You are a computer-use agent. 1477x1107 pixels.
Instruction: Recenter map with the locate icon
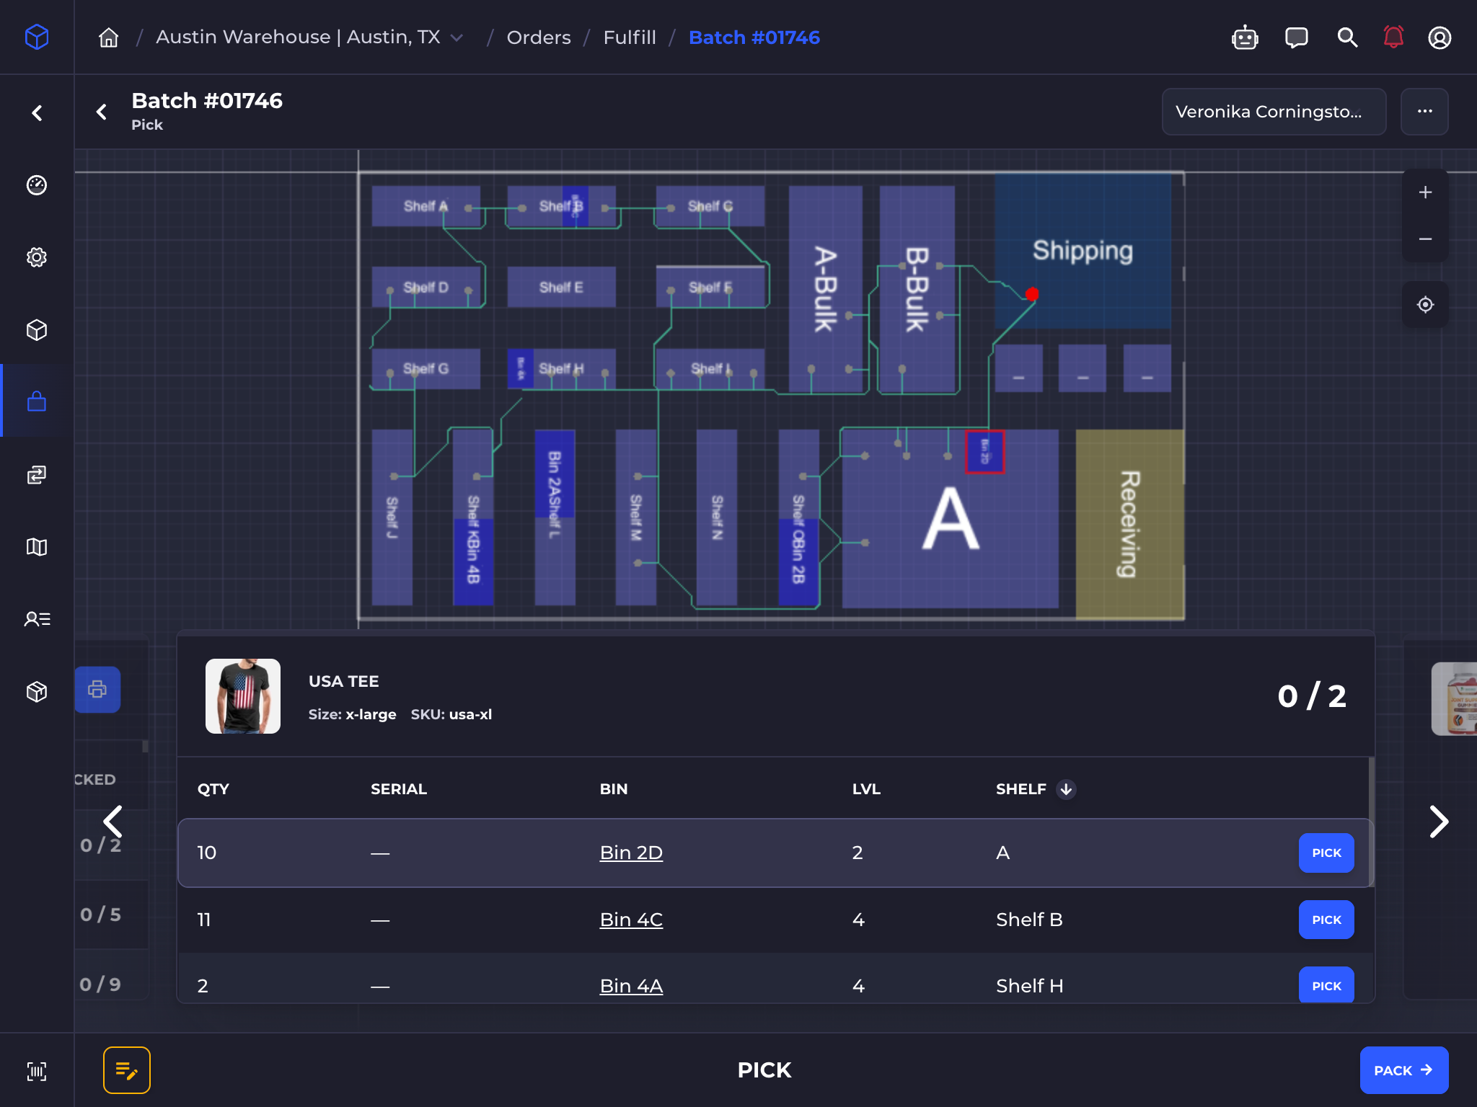[1425, 305]
